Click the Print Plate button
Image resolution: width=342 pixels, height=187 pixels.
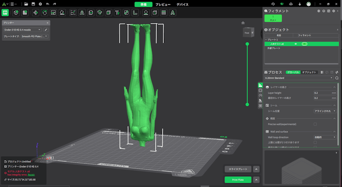(x=238, y=180)
